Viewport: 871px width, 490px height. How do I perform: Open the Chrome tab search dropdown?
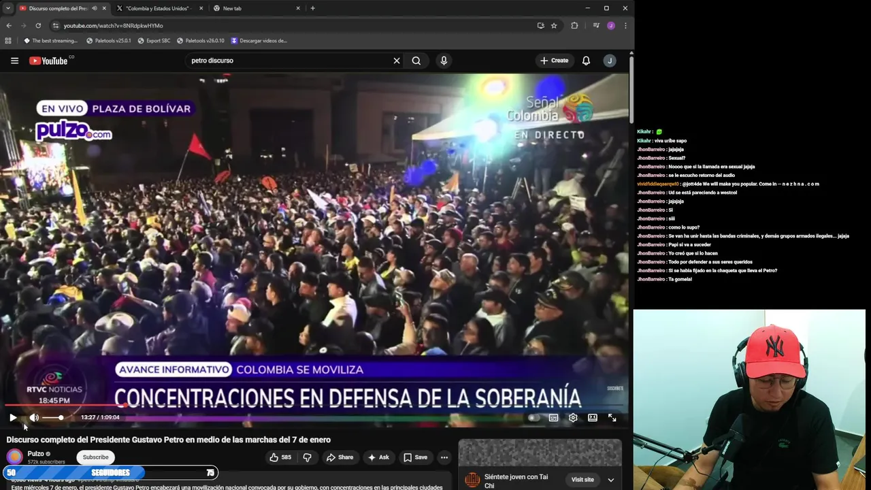pyautogui.click(x=7, y=8)
